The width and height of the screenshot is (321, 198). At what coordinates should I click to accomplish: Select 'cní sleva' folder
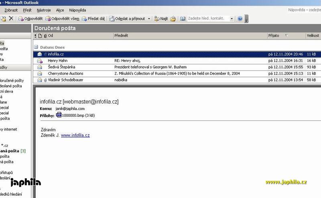[x=6, y=91]
